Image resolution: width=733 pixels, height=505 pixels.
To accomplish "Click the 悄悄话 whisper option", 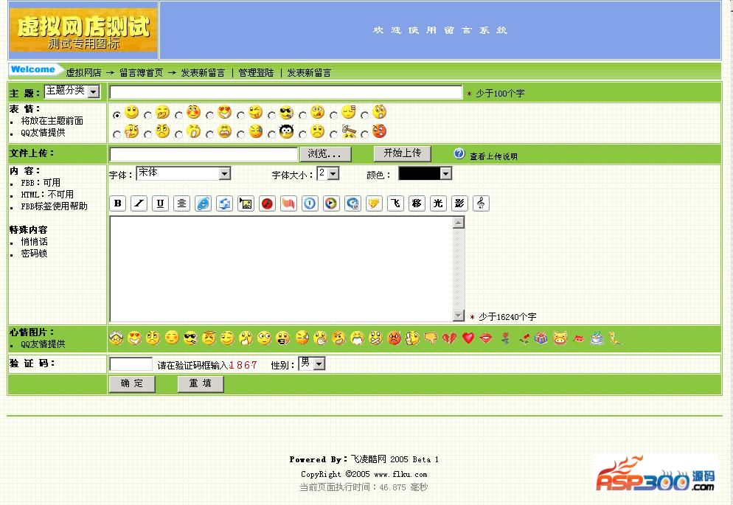I will pos(34,242).
